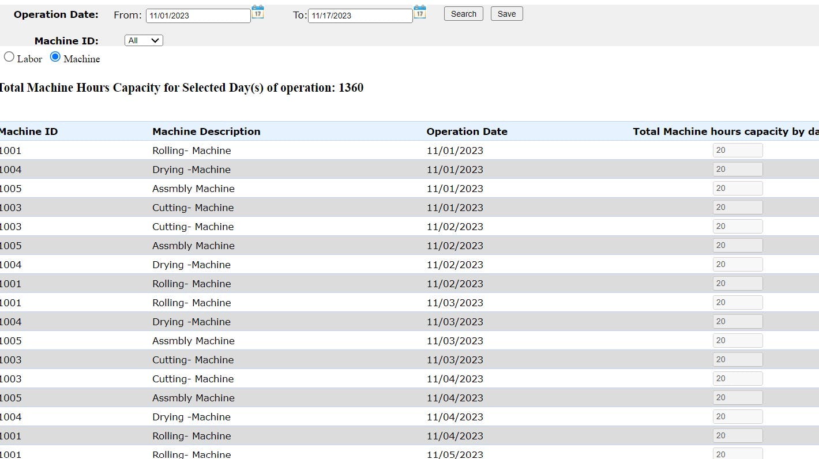This screenshot has width=819, height=459.
Task: Click capacity field for Drying -Machine on 11/01/2023
Action: [x=737, y=168]
